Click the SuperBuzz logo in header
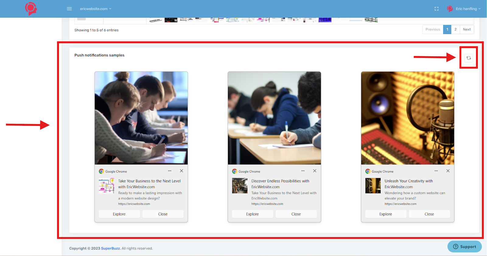Image resolution: width=487 pixels, height=256 pixels. pos(31,9)
